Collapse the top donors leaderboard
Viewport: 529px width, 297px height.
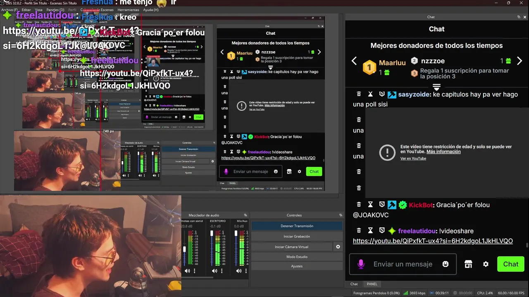coord(436,87)
